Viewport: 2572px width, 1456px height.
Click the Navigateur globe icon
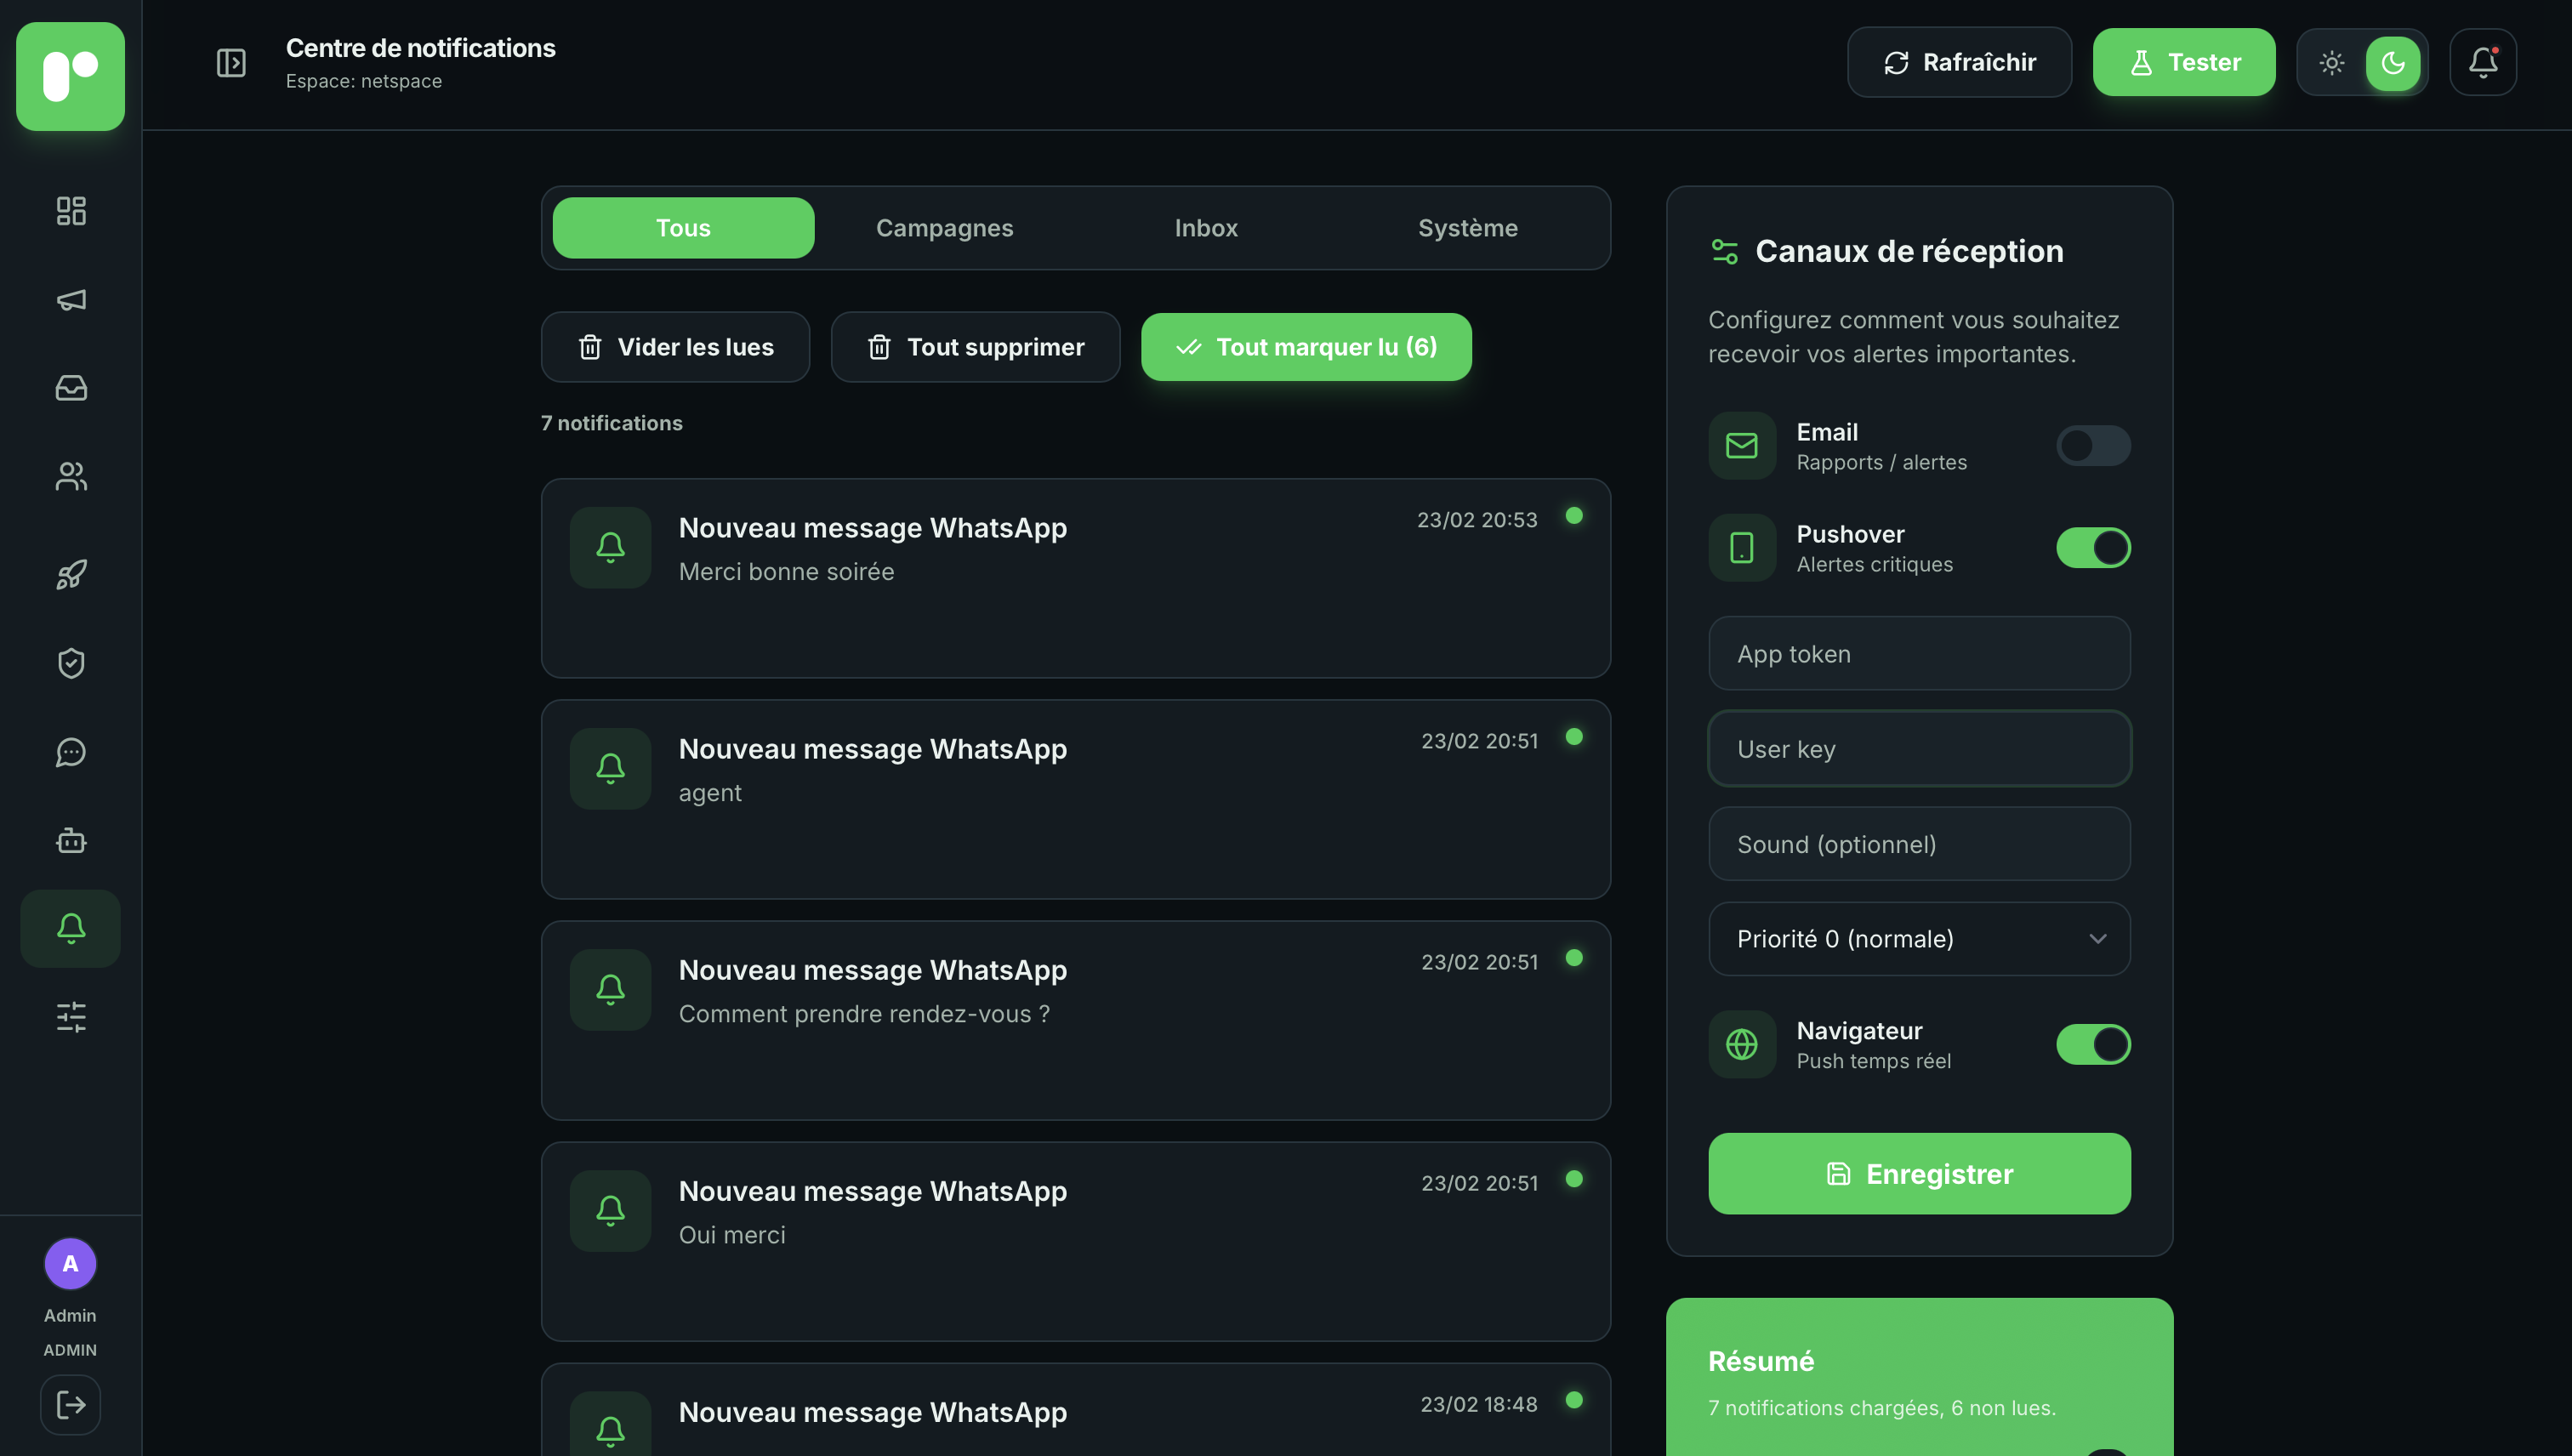pyautogui.click(x=1742, y=1044)
